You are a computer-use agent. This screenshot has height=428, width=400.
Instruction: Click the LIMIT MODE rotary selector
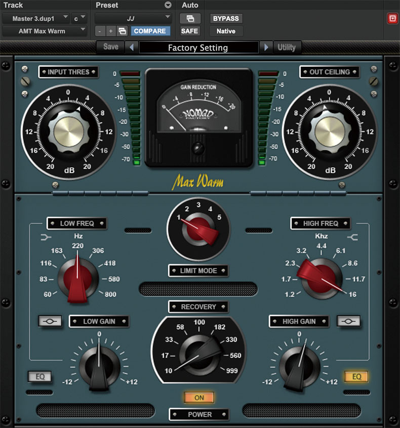tap(198, 229)
